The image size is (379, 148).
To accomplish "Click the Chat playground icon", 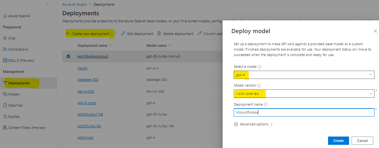I will 5,38.
